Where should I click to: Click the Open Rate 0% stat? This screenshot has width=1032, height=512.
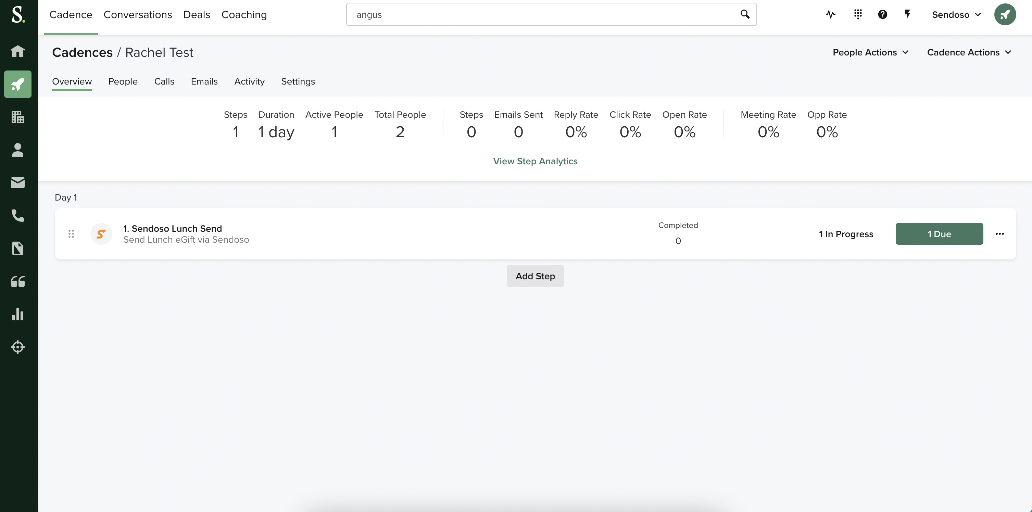click(685, 125)
